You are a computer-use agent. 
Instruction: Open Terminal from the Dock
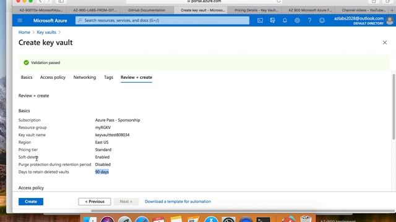(263, 219)
